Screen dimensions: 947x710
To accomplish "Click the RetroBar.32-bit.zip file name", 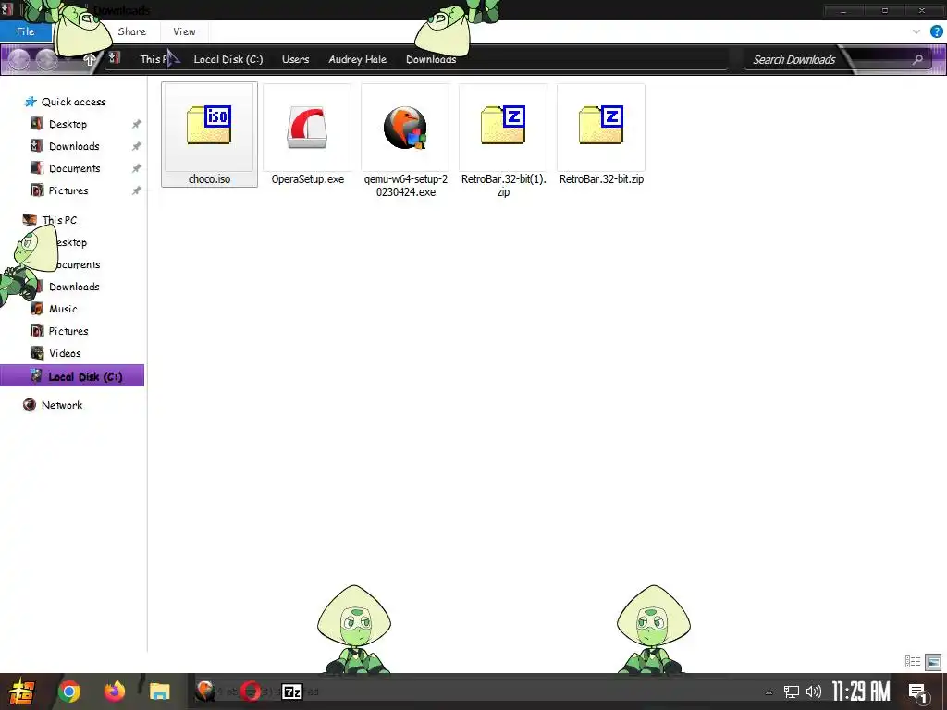I will click(601, 178).
